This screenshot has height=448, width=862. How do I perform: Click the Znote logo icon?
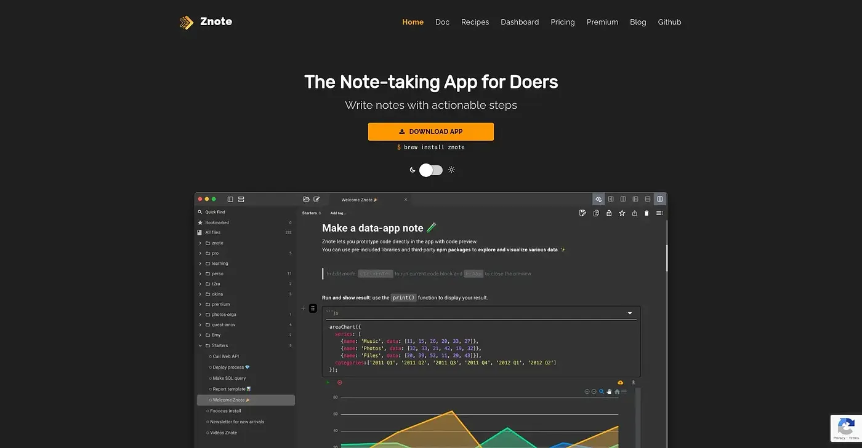[x=186, y=22]
